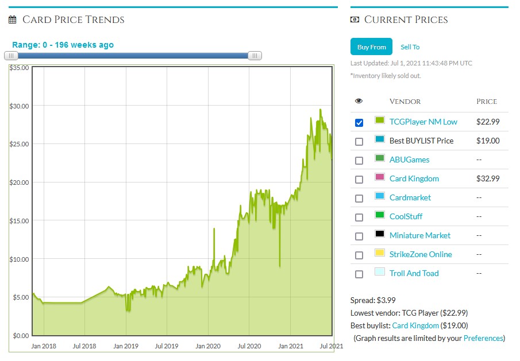
Task: Click the Best BUYLIST Price row label
Action: click(x=421, y=141)
